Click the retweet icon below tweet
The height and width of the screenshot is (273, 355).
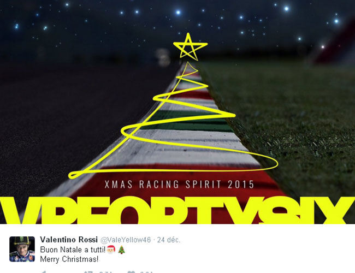pos(88,272)
